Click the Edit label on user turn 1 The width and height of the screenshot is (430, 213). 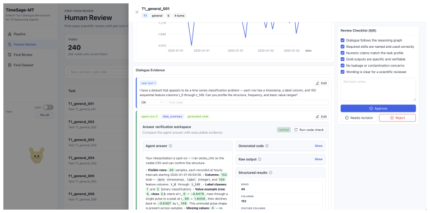click(x=323, y=83)
